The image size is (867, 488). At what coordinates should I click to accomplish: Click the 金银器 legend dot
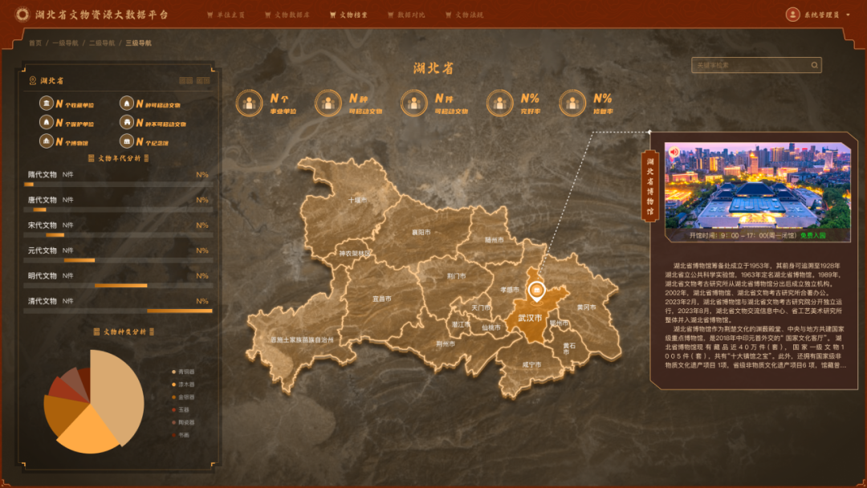point(173,397)
